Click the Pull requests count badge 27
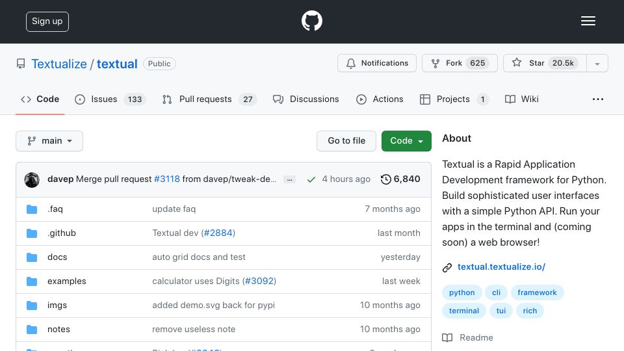The width and height of the screenshot is (624, 351). point(248,99)
